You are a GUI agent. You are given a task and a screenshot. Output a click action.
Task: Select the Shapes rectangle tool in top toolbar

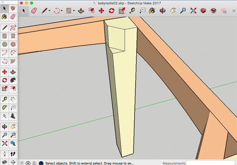(69, 11)
